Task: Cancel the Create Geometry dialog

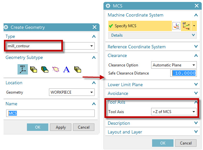Action: (84, 127)
